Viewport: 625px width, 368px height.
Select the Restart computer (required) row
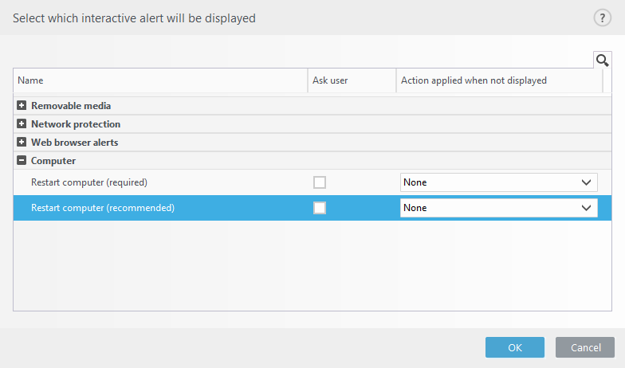(312, 182)
